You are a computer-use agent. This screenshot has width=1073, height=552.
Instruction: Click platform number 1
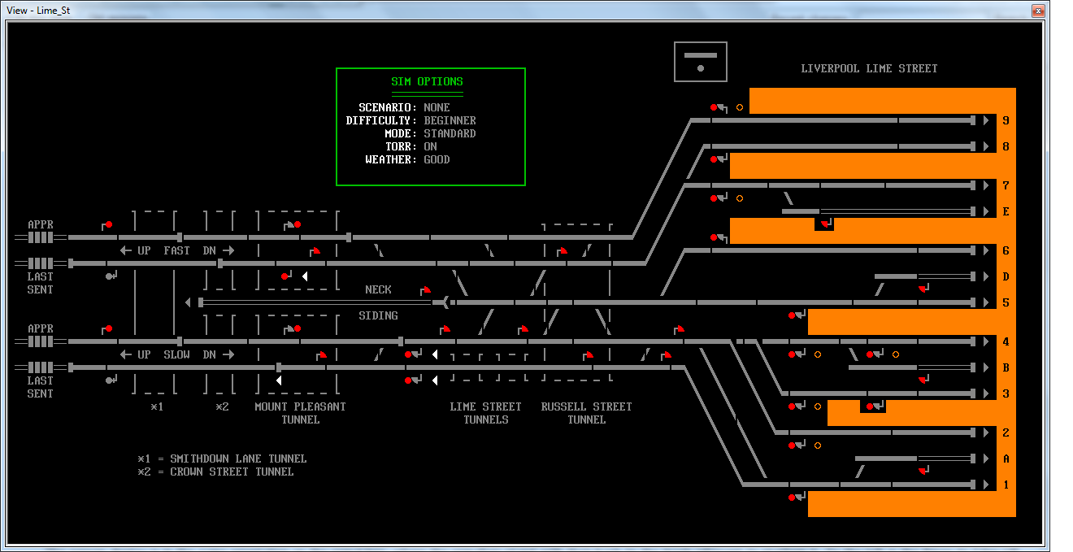point(1006,485)
